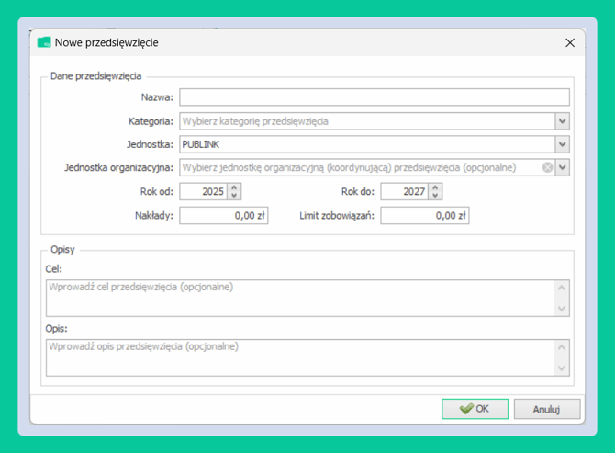
Task: Expand the Jednostka organizacyjna dropdown arrow
Action: [x=562, y=168]
